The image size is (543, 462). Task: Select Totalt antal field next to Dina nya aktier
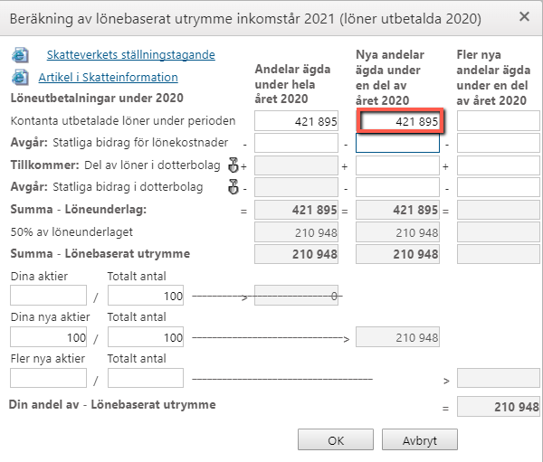pyautogui.click(x=146, y=336)
